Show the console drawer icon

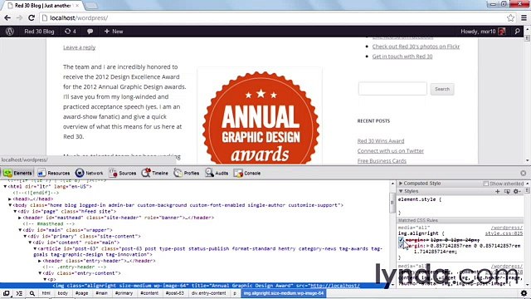pos(19,293)
